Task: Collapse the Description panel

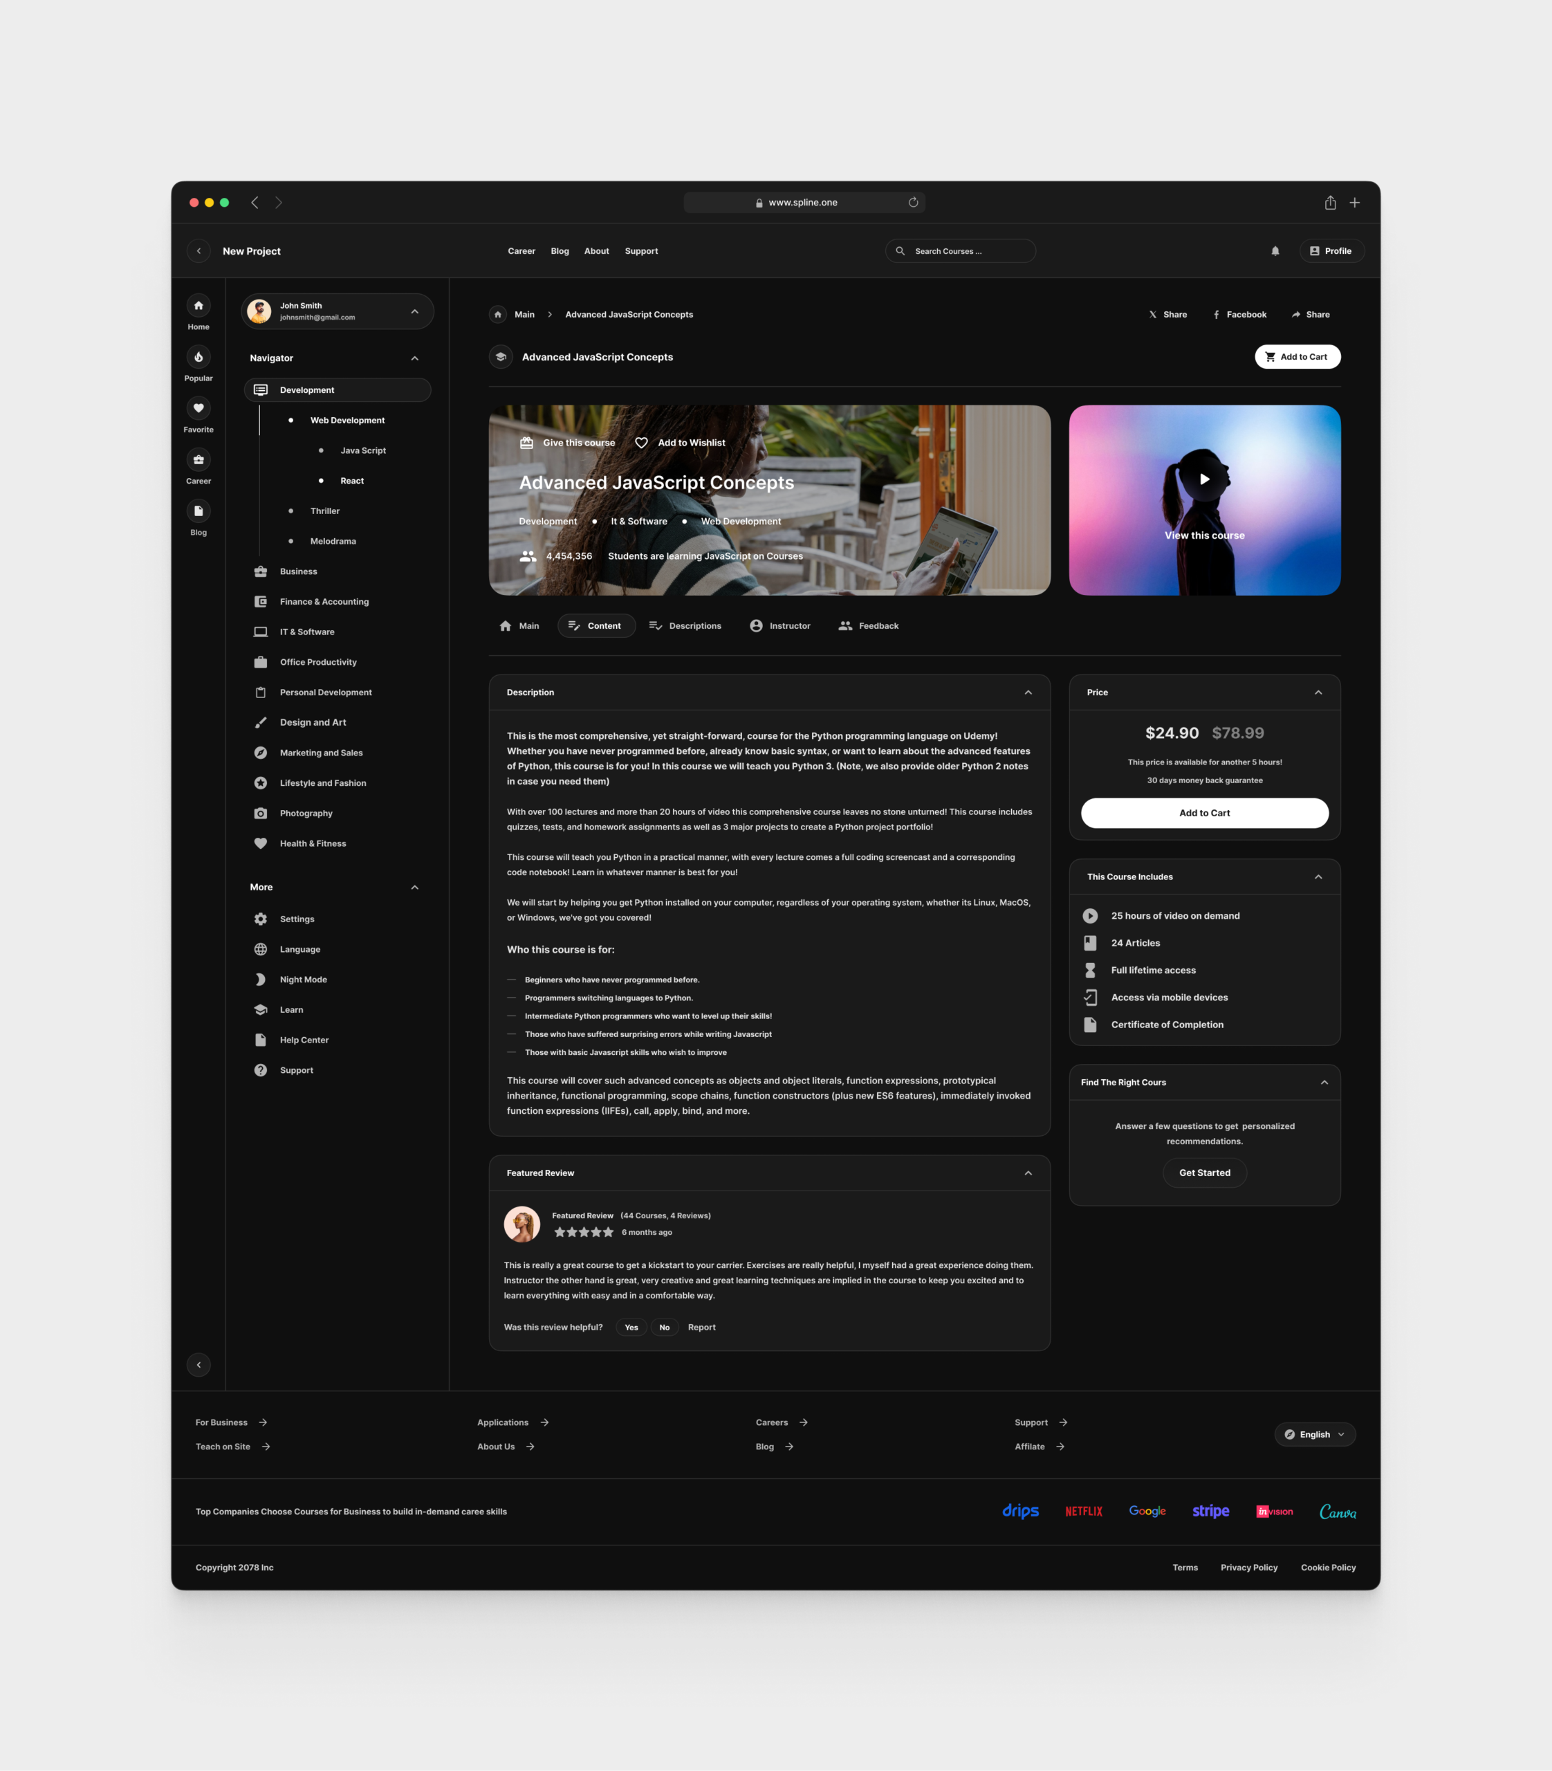Action: point(1028,692)
